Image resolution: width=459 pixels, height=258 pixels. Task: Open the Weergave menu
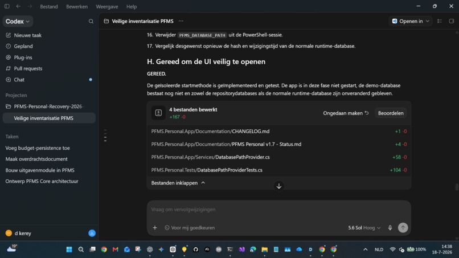click(107, 6)
